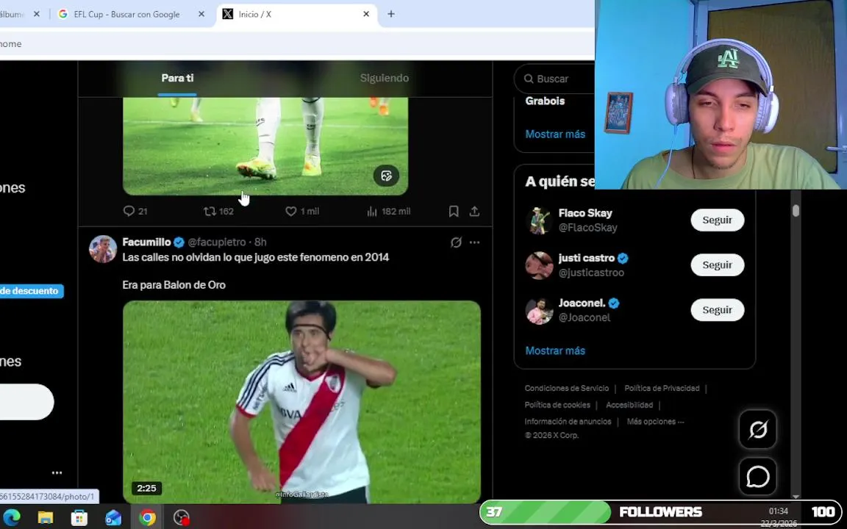847x529 pixels.
Task: Select the Inicio / X browser tab
Action: 296,14
